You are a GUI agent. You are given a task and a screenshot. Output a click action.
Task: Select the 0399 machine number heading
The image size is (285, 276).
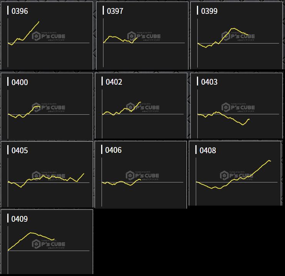click(x=209, y=11)
